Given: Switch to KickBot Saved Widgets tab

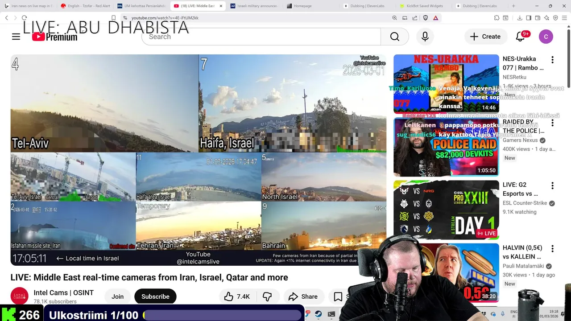Looking at the screenshot, I should pos(425,6).
